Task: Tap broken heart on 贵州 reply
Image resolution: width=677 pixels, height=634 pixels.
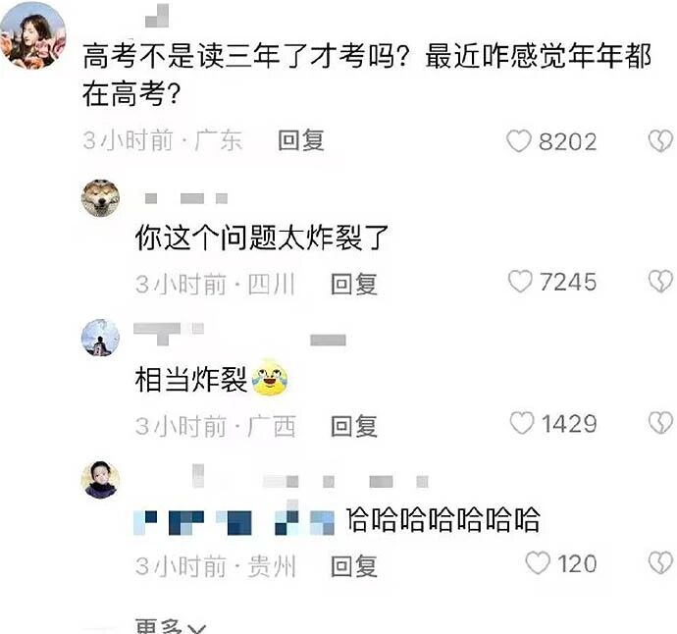Action: point(661,563)
